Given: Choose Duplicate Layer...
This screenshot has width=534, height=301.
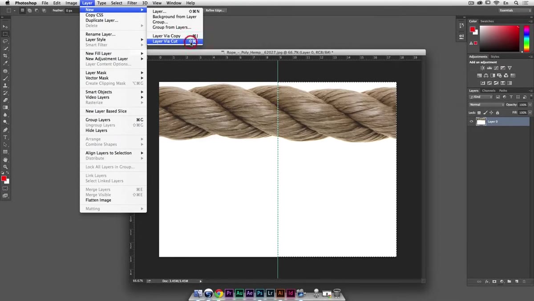Looking at the screenshot, I should point(113,20).
